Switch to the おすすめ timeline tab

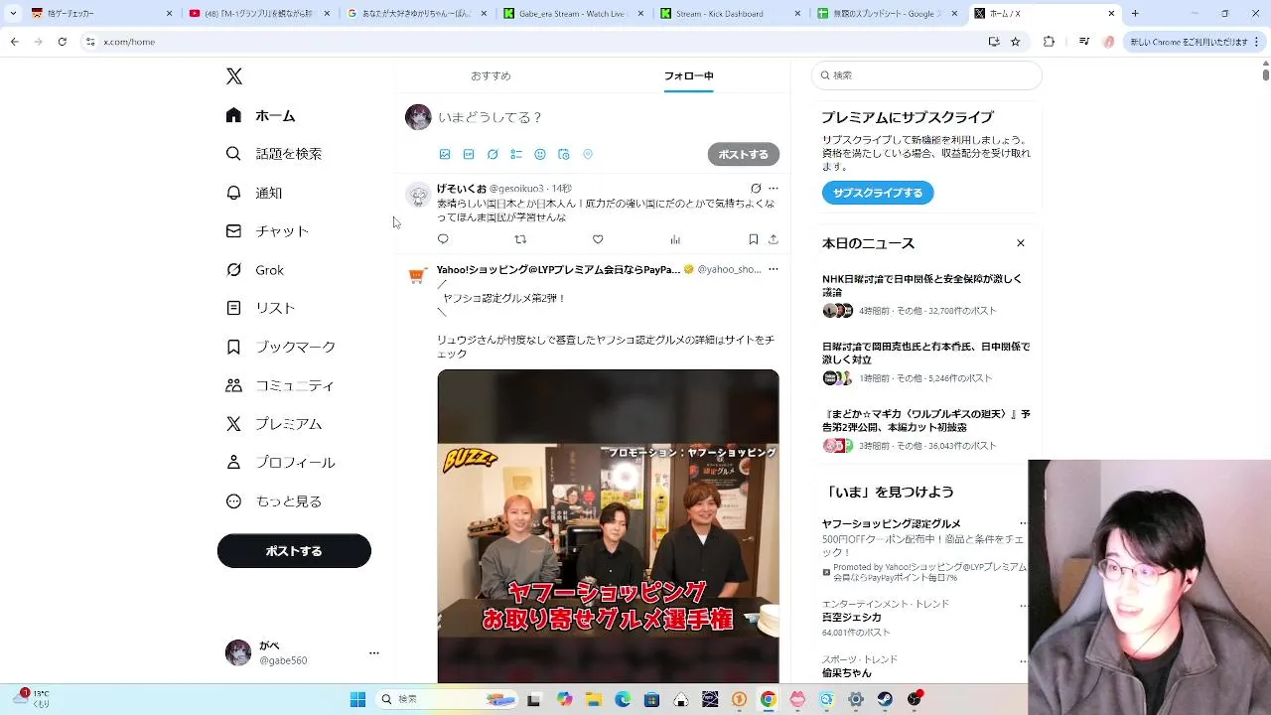pyautogui.click(x=491, y=75)
